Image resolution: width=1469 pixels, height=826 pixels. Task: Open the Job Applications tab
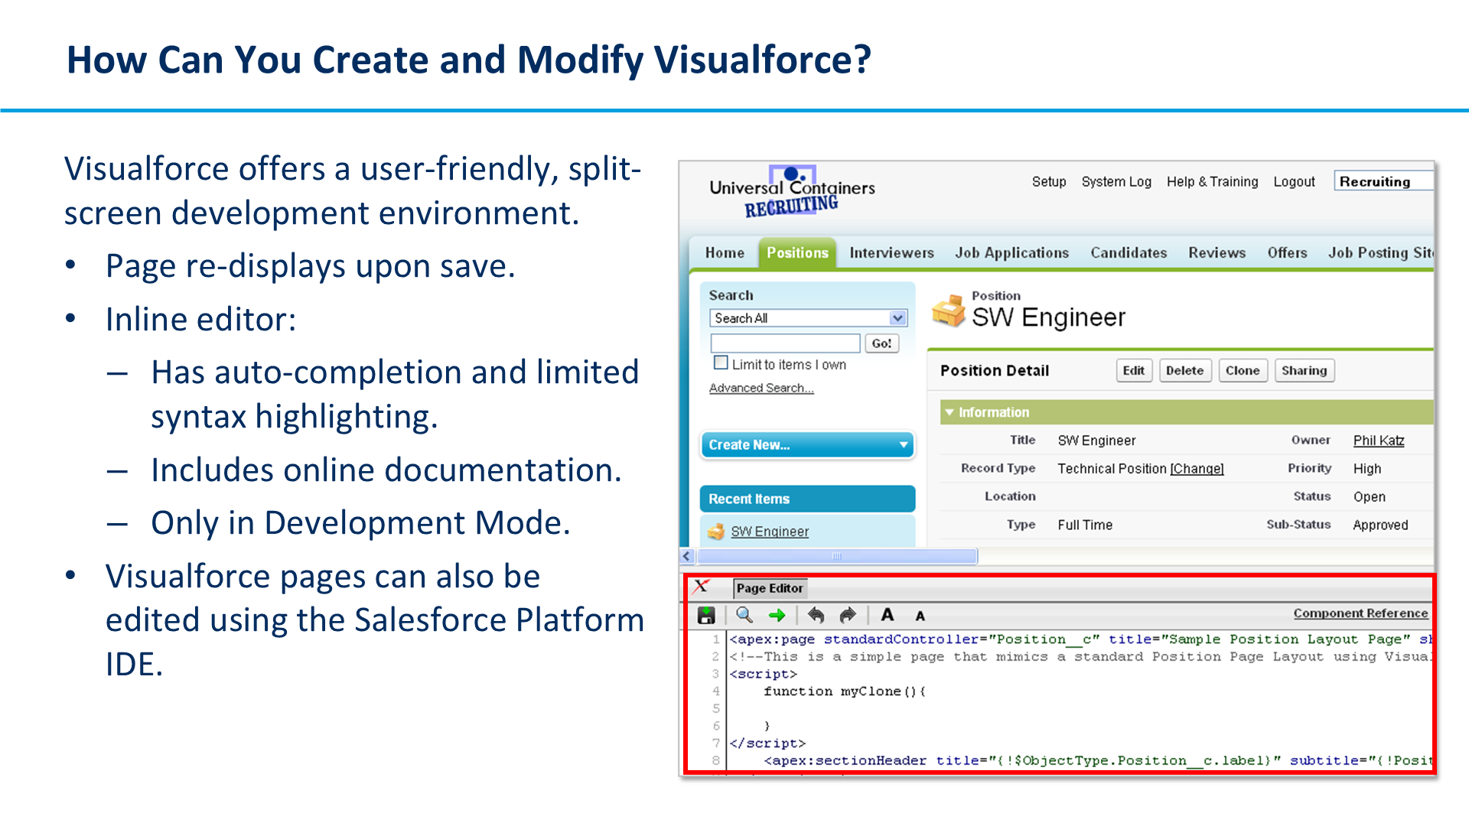(x=1011, y=252)
